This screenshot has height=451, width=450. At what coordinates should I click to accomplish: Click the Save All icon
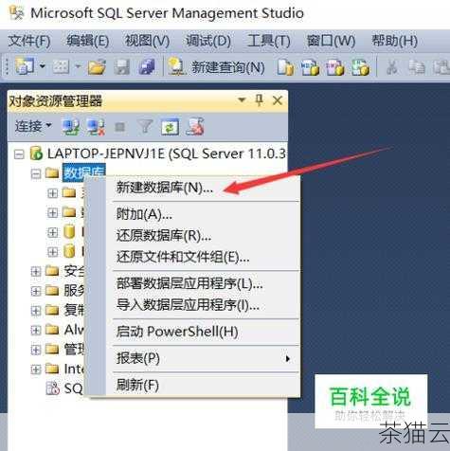[x=146, y=67]
